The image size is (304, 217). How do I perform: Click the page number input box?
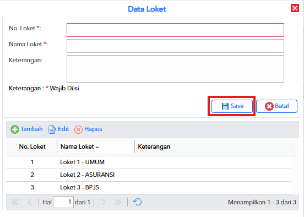pos(63,202)
